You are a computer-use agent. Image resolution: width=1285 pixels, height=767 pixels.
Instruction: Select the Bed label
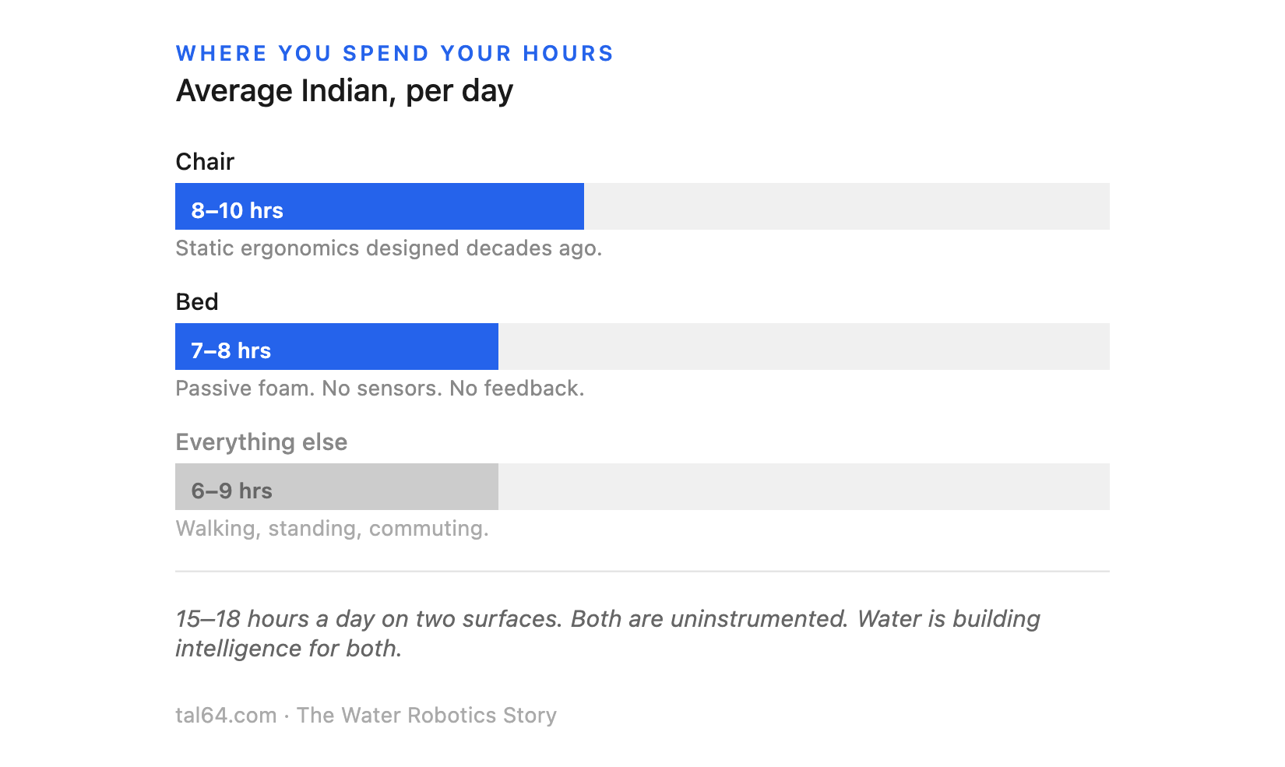[x=197, y=301]
